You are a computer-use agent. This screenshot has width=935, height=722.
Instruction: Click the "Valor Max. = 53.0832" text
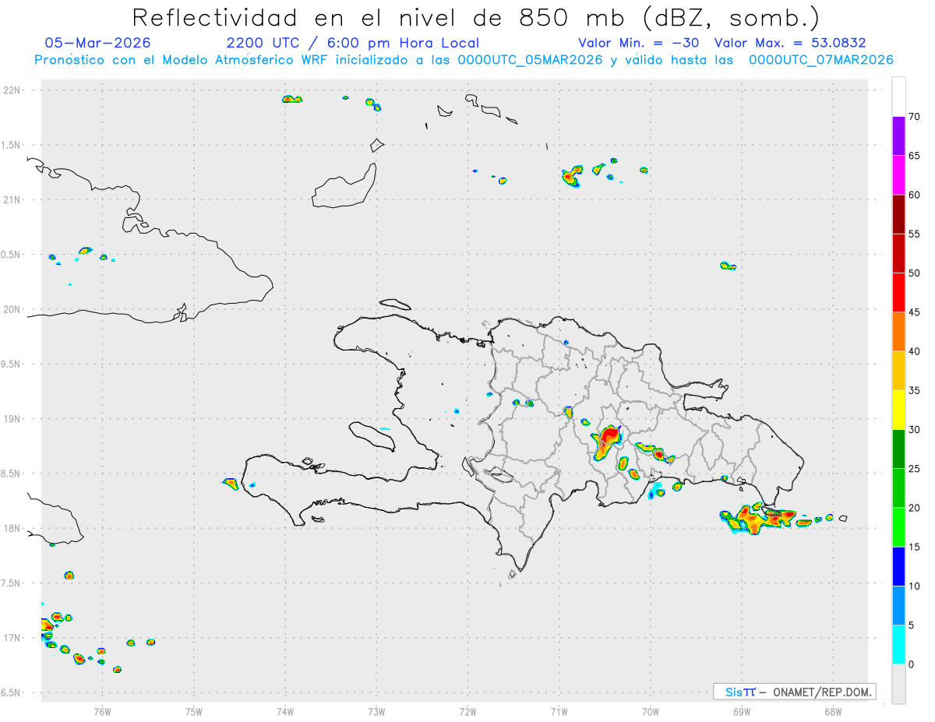tap(790, 43)
